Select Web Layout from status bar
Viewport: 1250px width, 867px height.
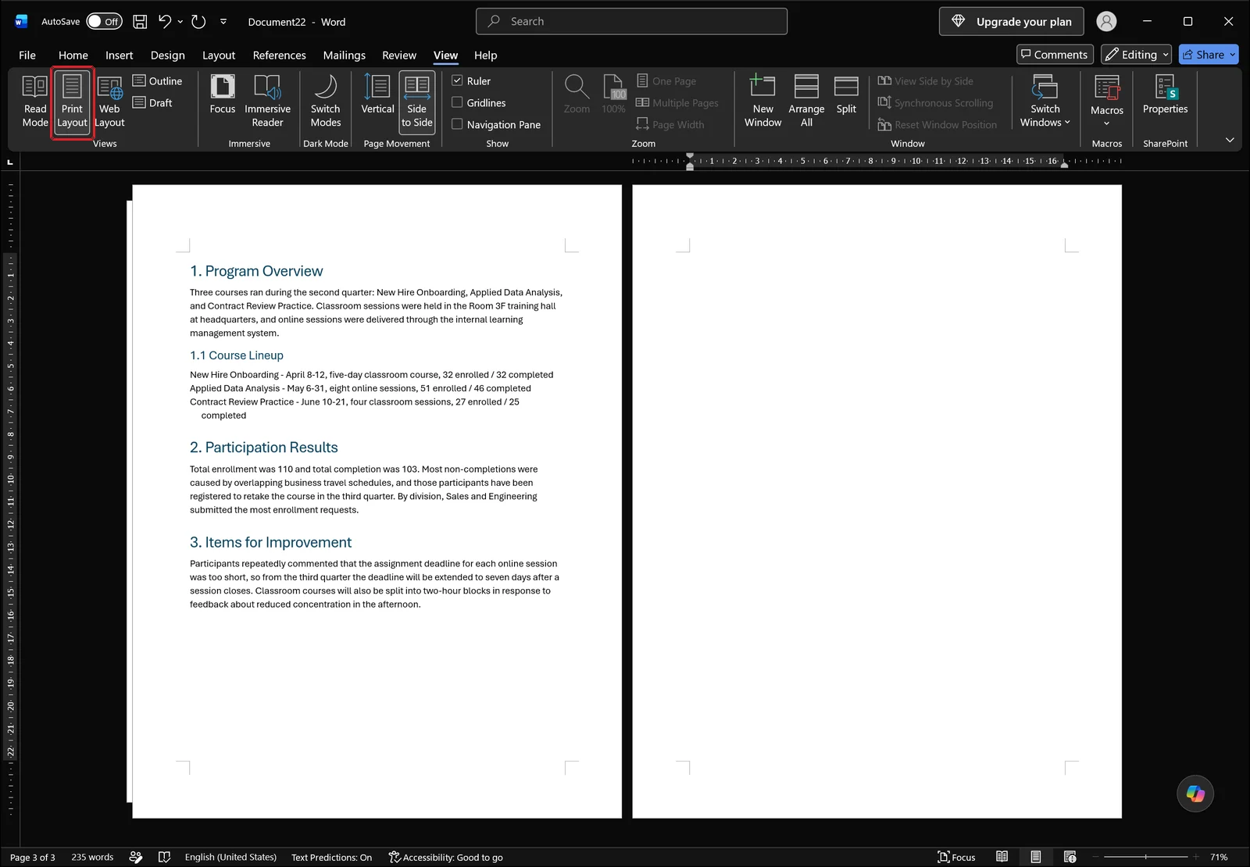tap(1070, 857)
